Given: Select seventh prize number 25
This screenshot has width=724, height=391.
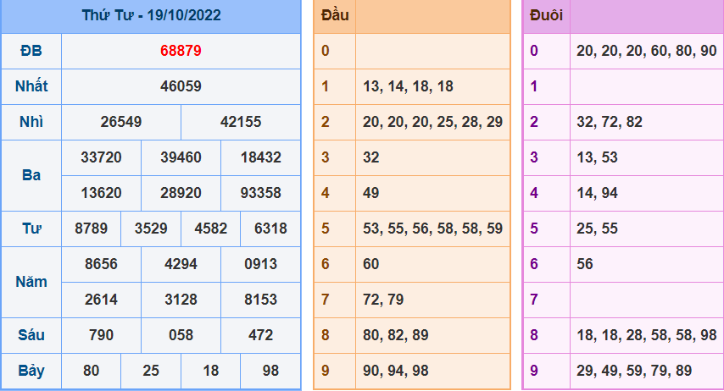Looking at the screenshot, I should (151, 370).
